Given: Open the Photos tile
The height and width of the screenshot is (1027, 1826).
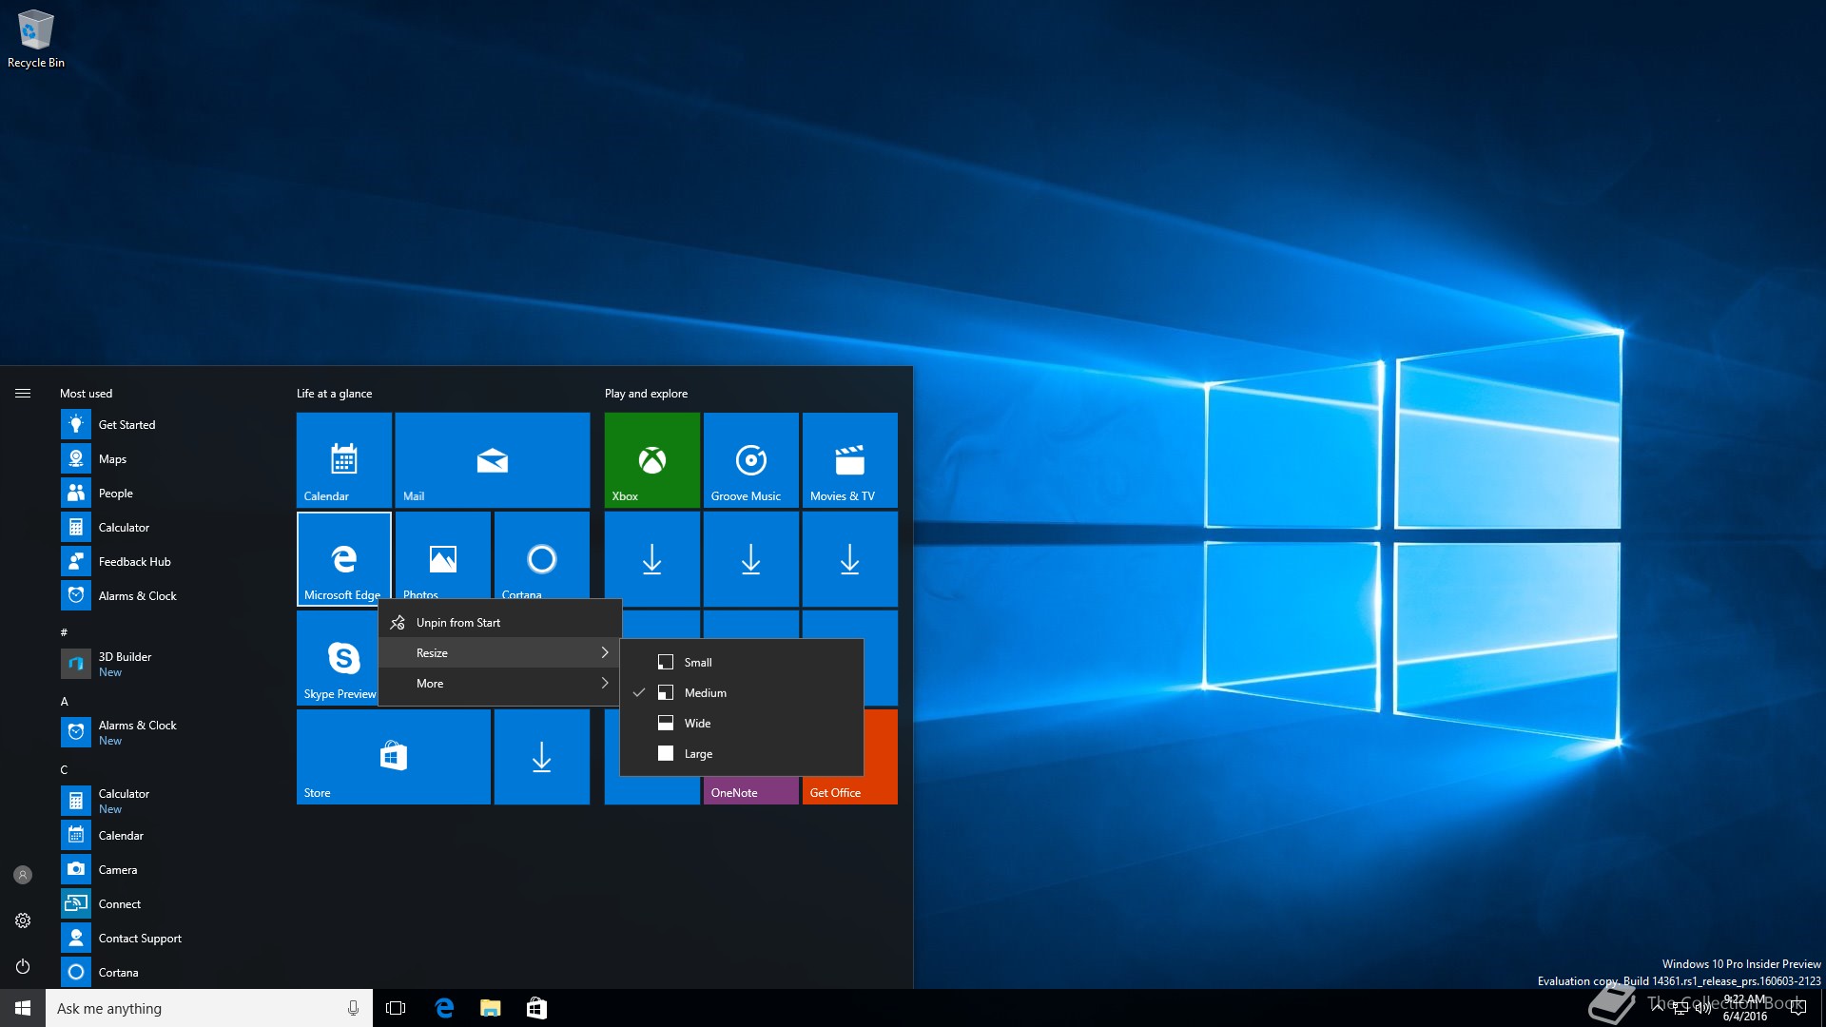Looking at the screenshot, I should pos(442,555).
